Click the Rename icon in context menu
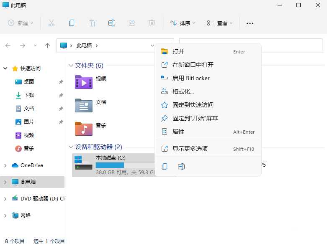Screen dimensions: 327x246 pos(181,167)
